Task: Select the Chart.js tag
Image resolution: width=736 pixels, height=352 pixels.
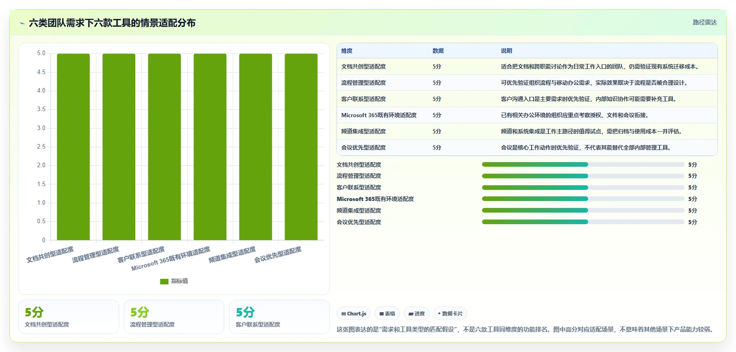Action: (354, 314)
